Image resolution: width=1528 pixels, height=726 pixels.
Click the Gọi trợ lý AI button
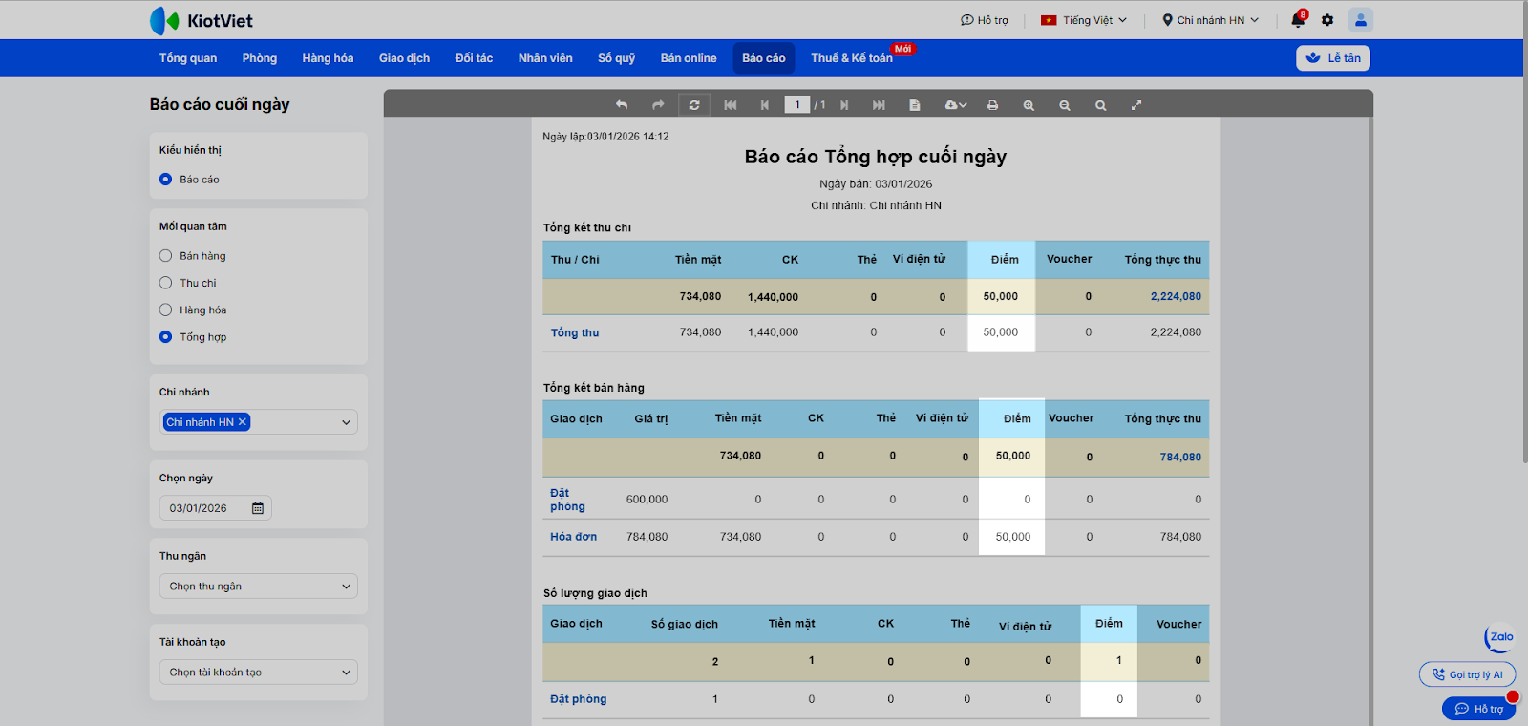[x=1467, y=674]
